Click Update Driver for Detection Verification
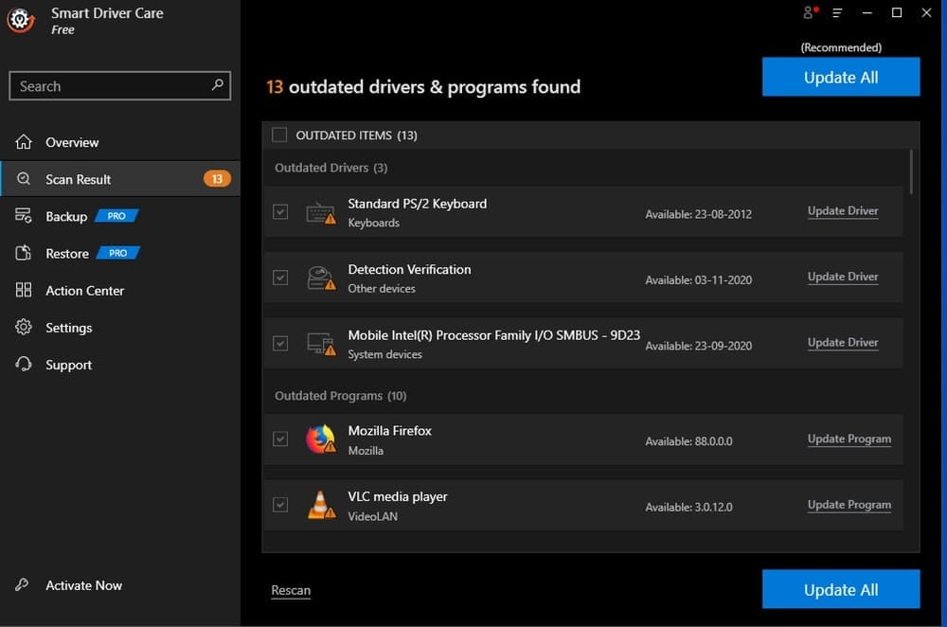 [x=843, y=277]
